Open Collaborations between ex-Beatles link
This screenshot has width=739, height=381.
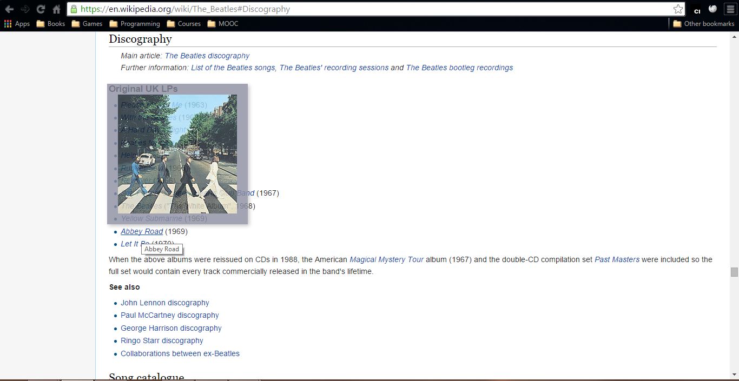point(180,353)
